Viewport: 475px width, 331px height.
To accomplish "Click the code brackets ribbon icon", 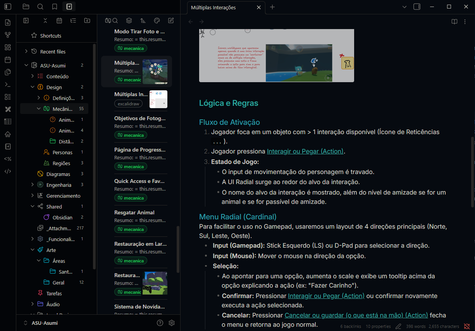I will click(x=8, y=171).
